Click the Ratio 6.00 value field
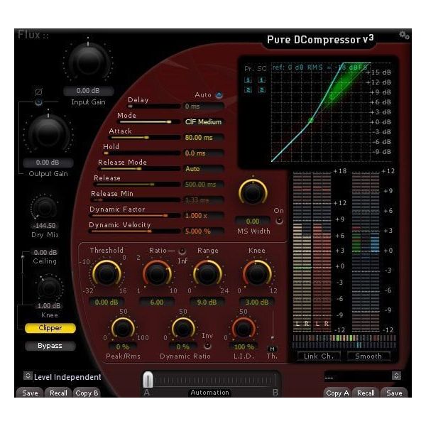This screenshot has height=426, width=426. [x=157, y=302]
